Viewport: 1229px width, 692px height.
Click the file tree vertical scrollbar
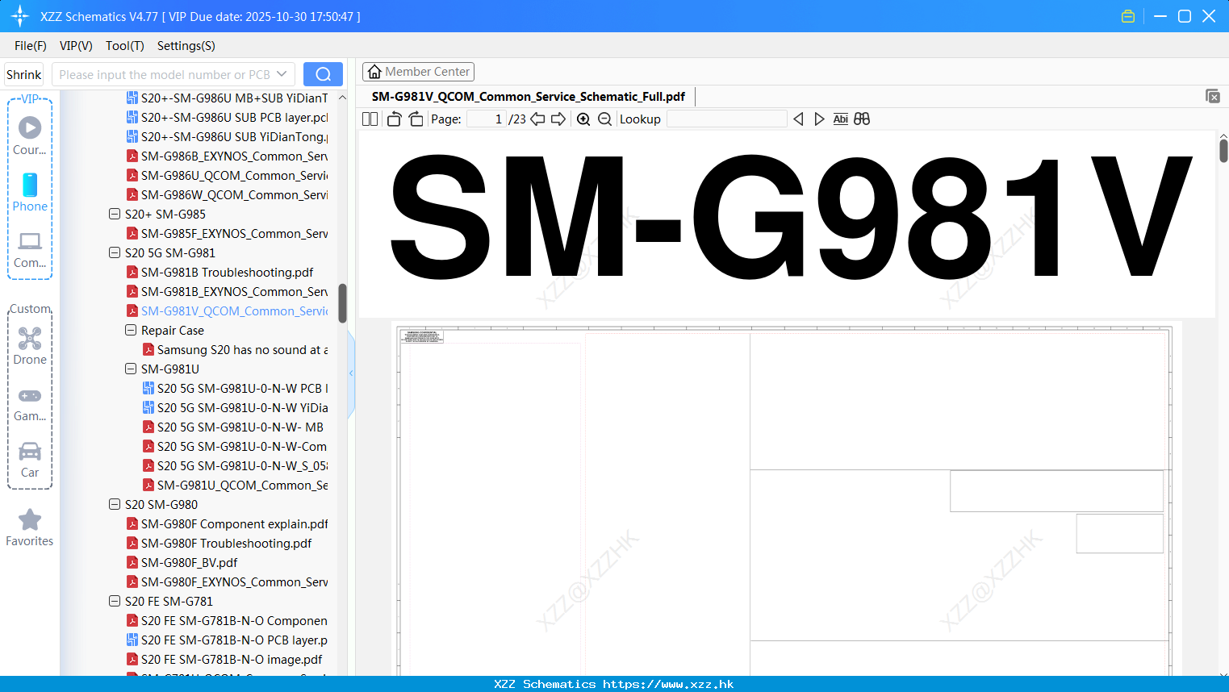coord(342,303)
